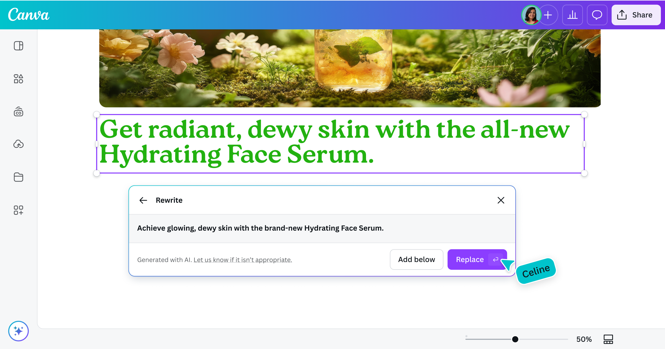Viewport: 665px width, 349px height.
Task: Click the Share button
Action: pyautogui.click(x=636, y=15)
